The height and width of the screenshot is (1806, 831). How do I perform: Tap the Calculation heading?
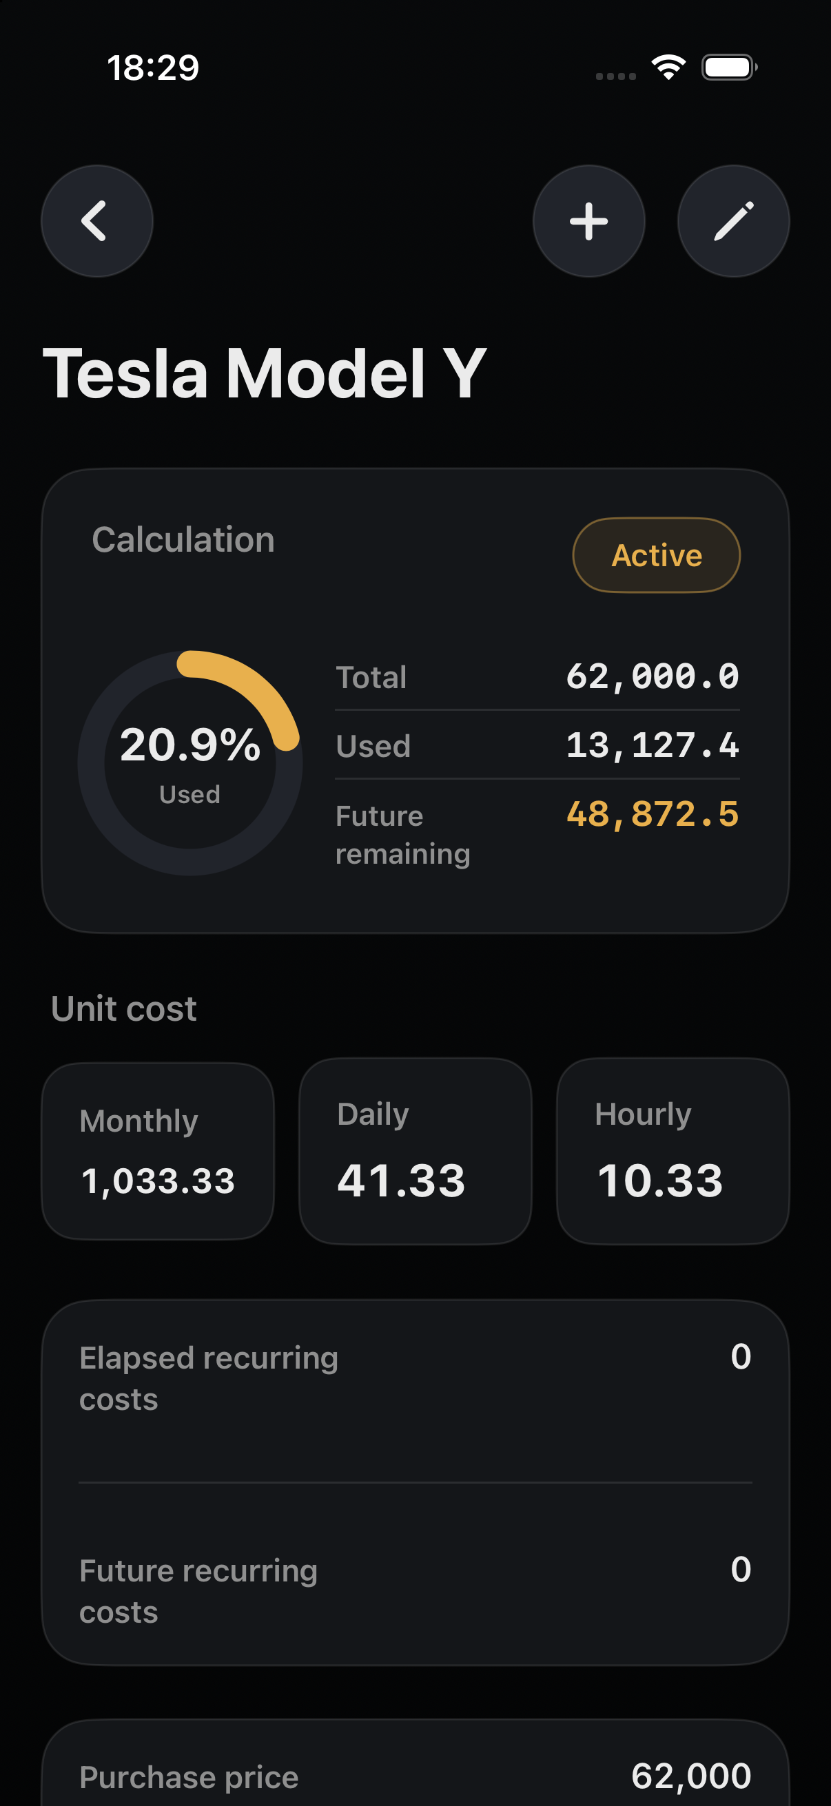pos(183,540)
